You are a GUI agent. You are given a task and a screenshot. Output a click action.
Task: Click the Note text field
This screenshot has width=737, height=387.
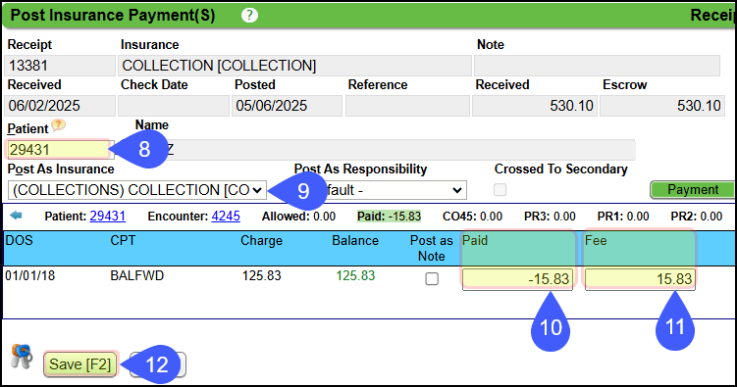tap(597, 66)
